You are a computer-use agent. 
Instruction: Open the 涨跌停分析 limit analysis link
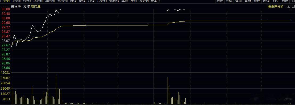pos(276,6)
